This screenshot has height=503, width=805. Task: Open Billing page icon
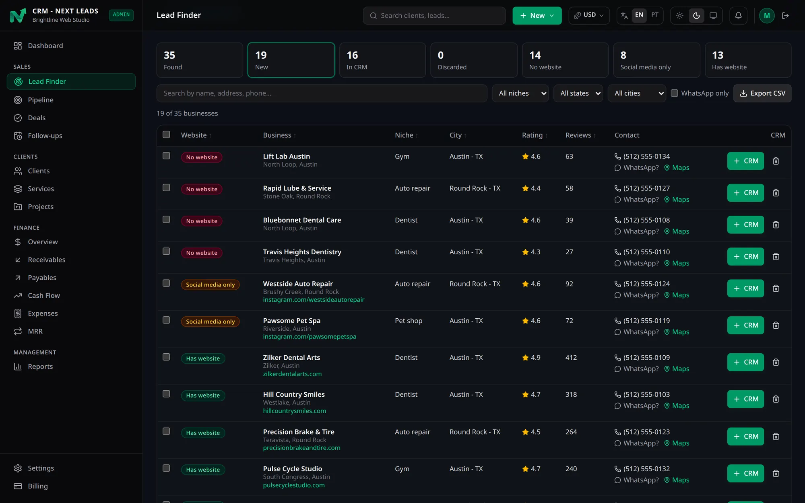pyautogui.click(x=18, y=486)
